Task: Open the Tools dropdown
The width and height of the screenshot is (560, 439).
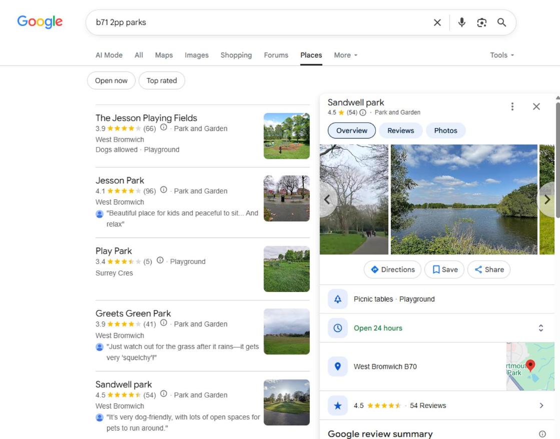Action: tap(502, 55)
